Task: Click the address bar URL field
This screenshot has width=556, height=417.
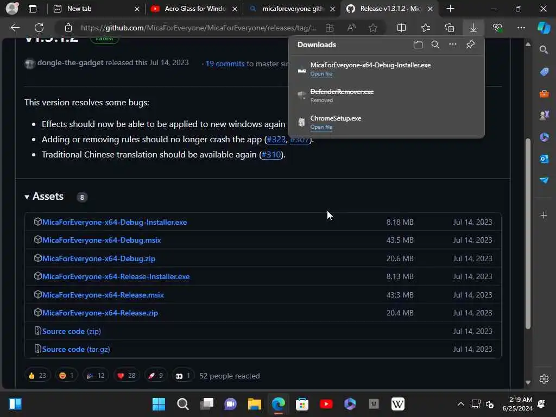Action: [x=199, y=28]
